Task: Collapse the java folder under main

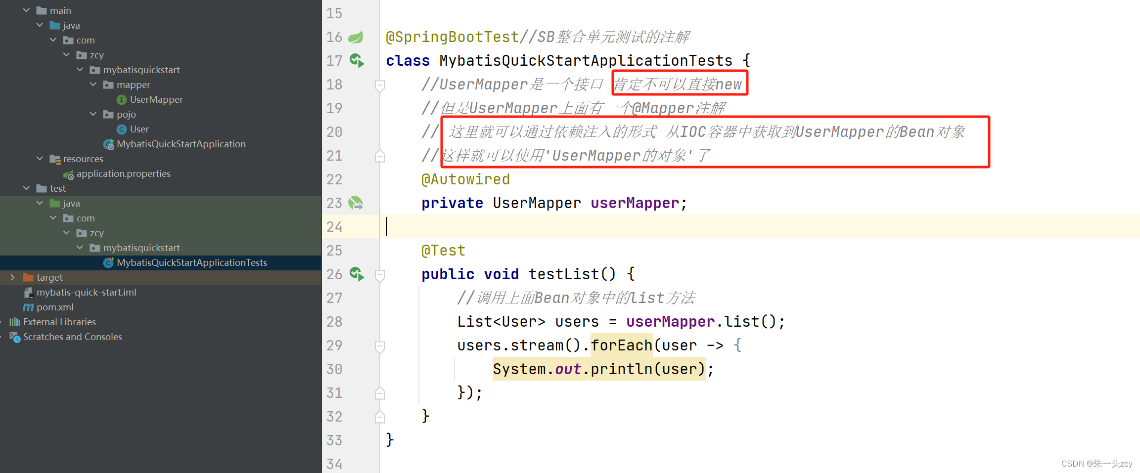Action: [x=40, y=25]
